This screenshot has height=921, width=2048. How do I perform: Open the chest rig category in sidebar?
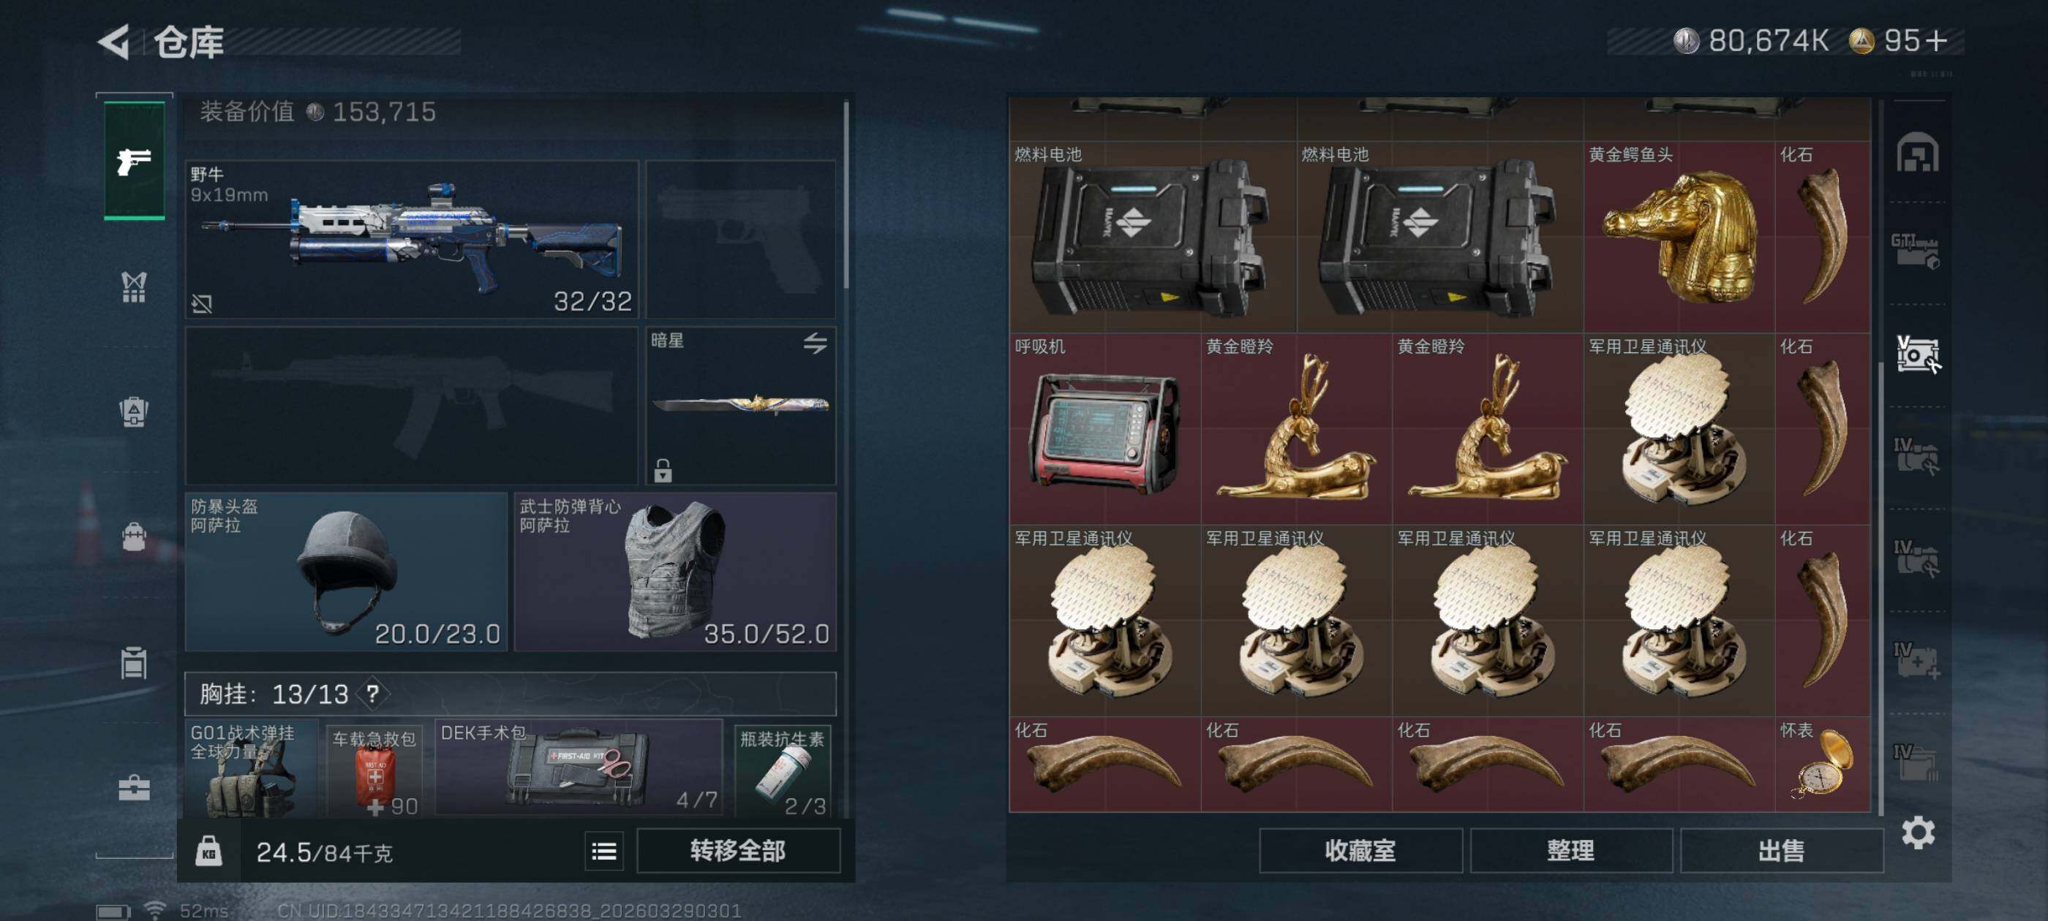134,287
